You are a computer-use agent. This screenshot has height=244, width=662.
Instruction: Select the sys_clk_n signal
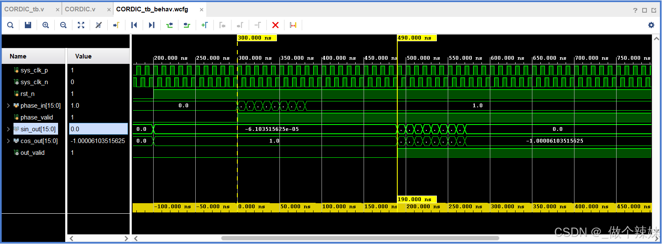[x=34, y=82]
